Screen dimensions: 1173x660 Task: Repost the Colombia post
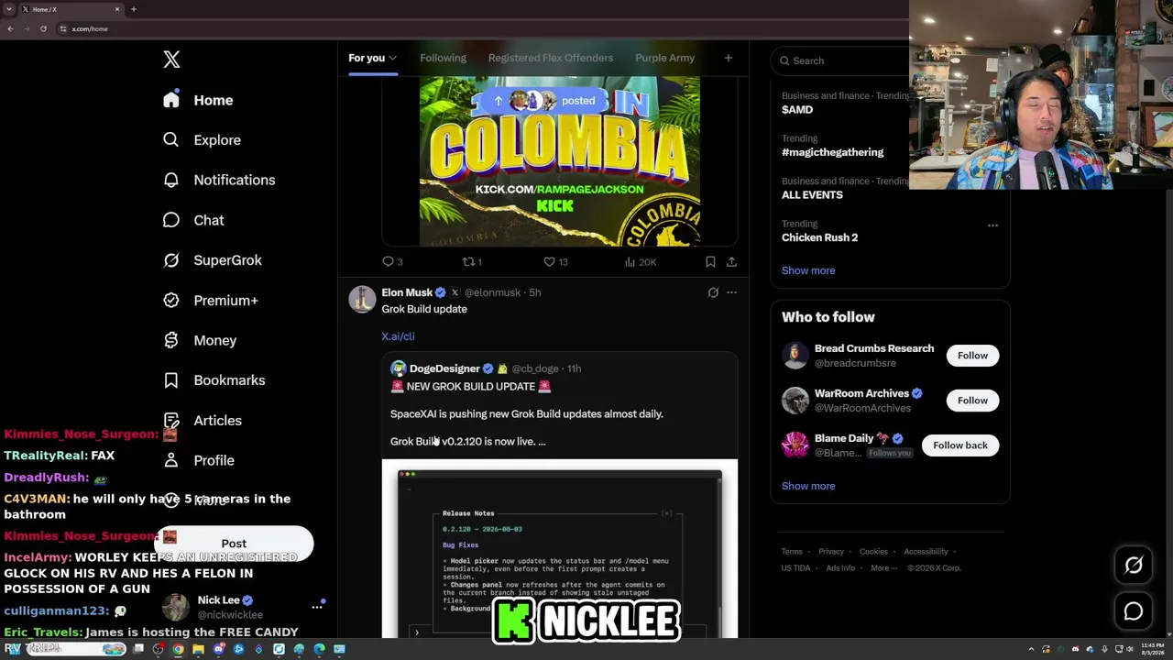pyautogui.click(x=472, y=262)
